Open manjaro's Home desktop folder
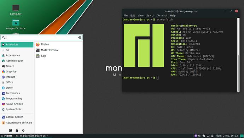The image size is (244, 138). [16, 25]
